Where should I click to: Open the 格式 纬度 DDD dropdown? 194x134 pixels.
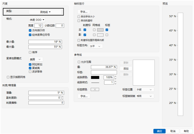37,20
